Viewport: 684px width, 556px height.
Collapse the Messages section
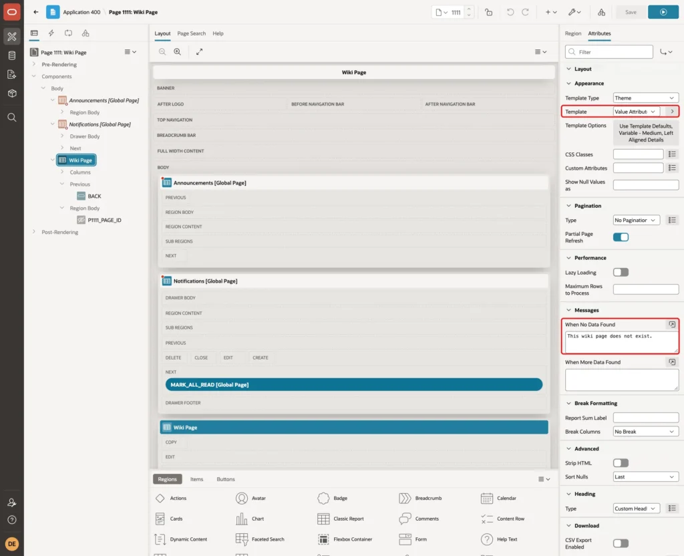point(568,310)
